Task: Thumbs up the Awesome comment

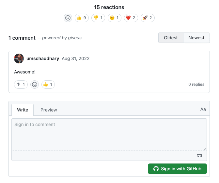Action: tap(48, 85)
